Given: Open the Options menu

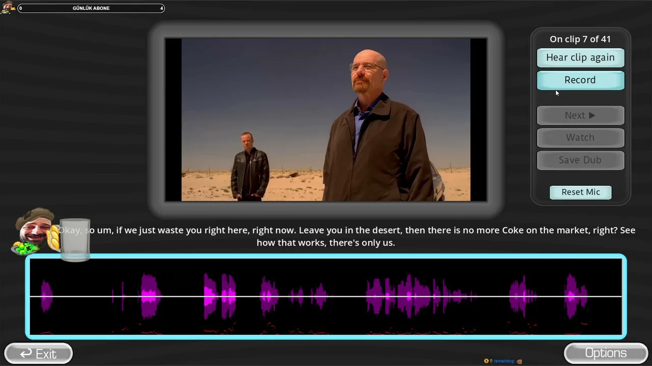Looking at the screenshot, I should (x=606, y=353).
